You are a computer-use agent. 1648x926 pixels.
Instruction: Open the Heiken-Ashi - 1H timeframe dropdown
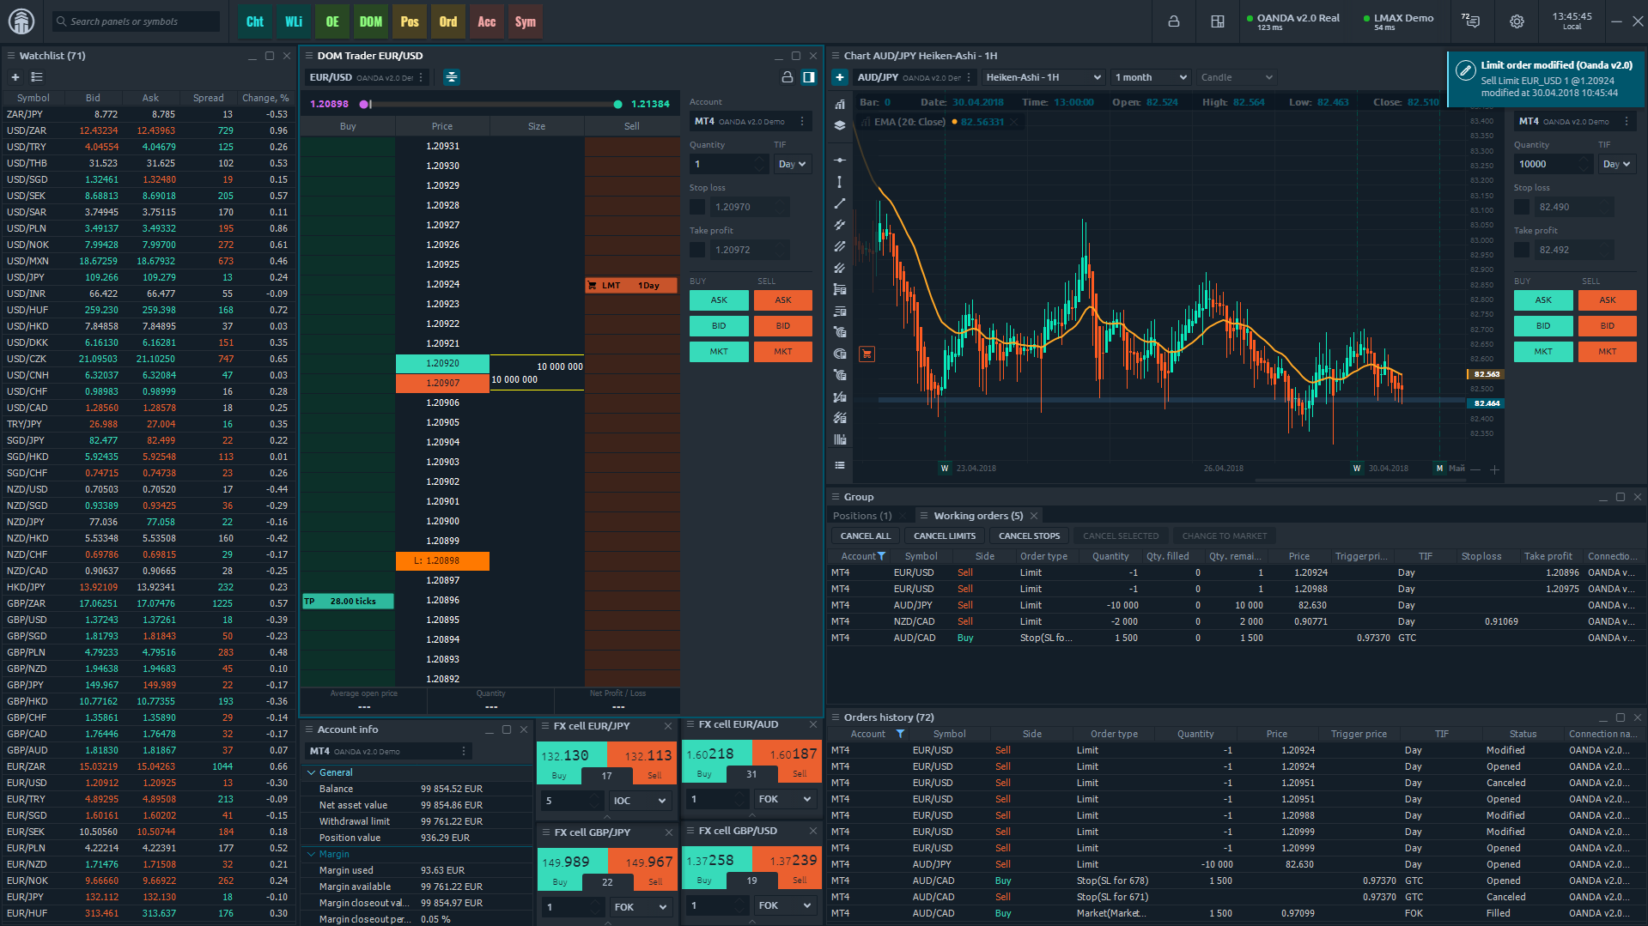point(1043,77)
